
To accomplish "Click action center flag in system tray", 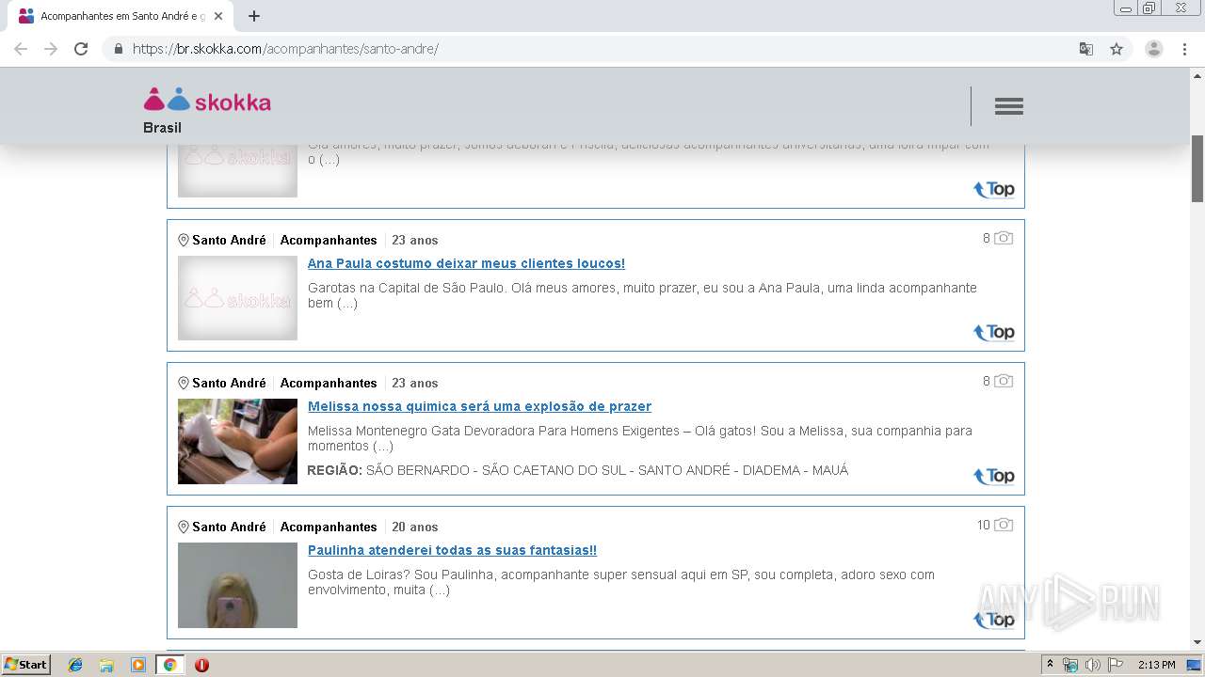I will point(1116,665).
